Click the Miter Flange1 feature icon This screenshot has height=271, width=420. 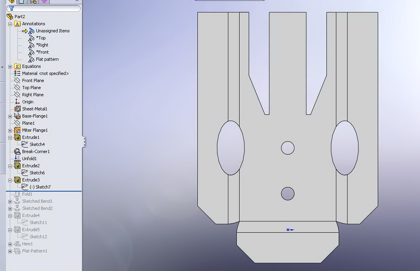tap(17, 130)
